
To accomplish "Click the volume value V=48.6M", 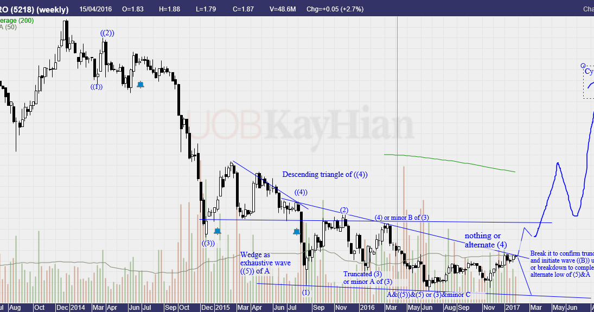I will tap(283, 9).
